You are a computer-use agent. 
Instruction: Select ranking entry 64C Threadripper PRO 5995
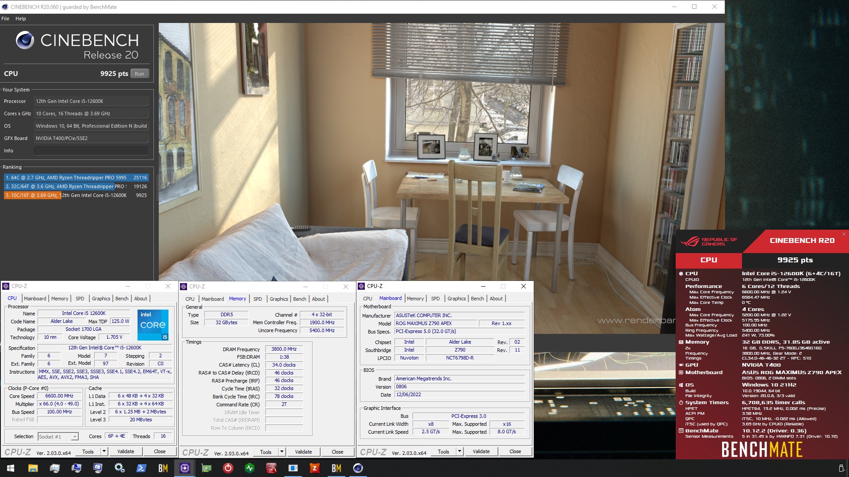pos(76,178)
